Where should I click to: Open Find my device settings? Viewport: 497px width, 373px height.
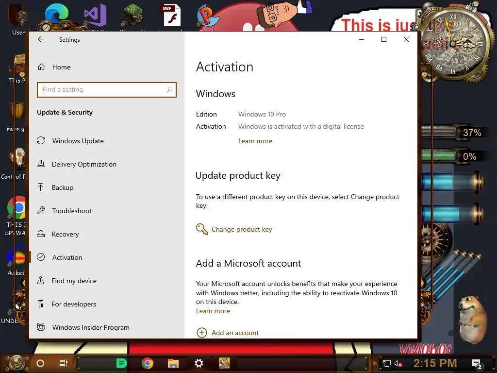pos(106,281)
